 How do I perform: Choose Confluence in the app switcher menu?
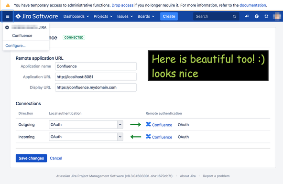pos(22,36)
